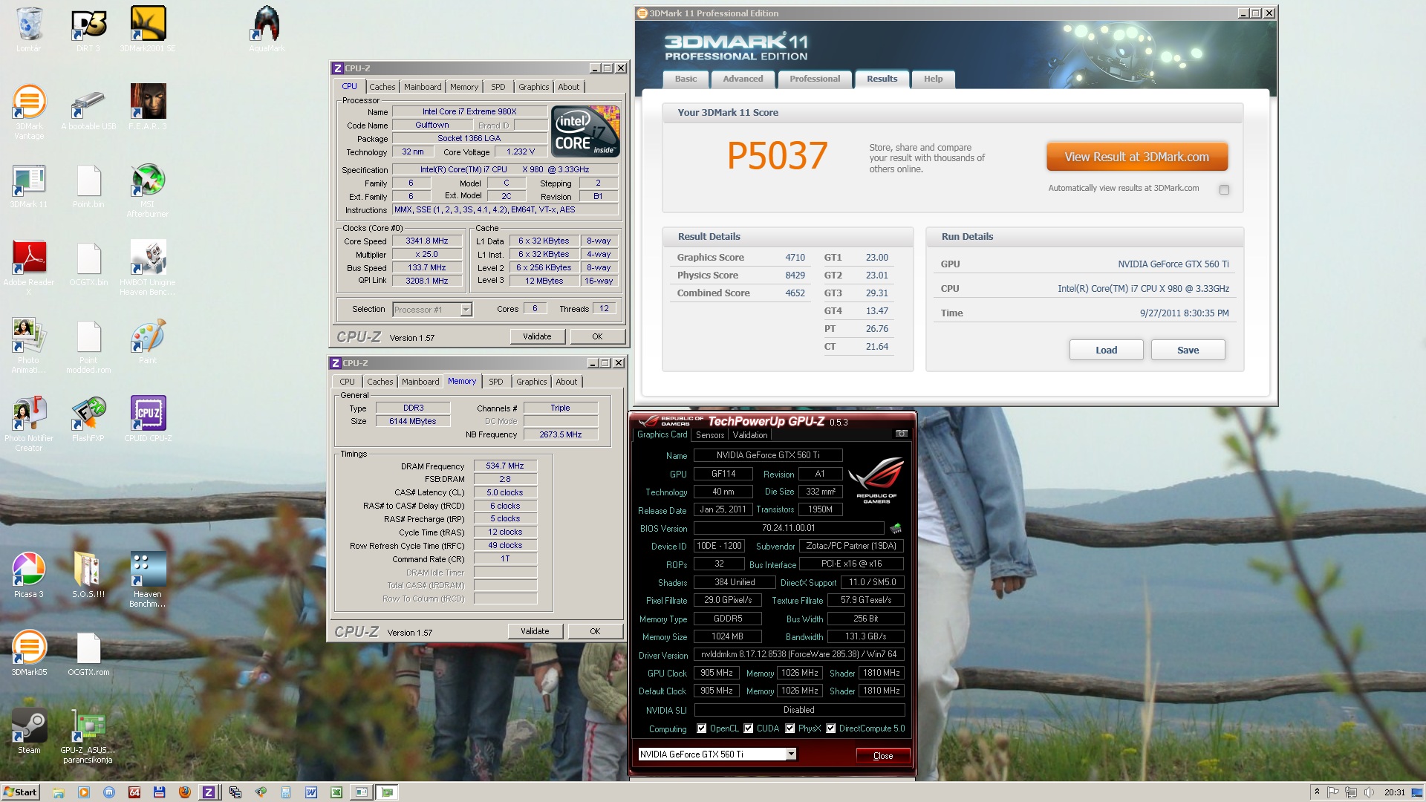Viewport: 1426px width, 802px height.
Task: Open the MSI Afterburner desktop shortcut
Action: point(148,180)
